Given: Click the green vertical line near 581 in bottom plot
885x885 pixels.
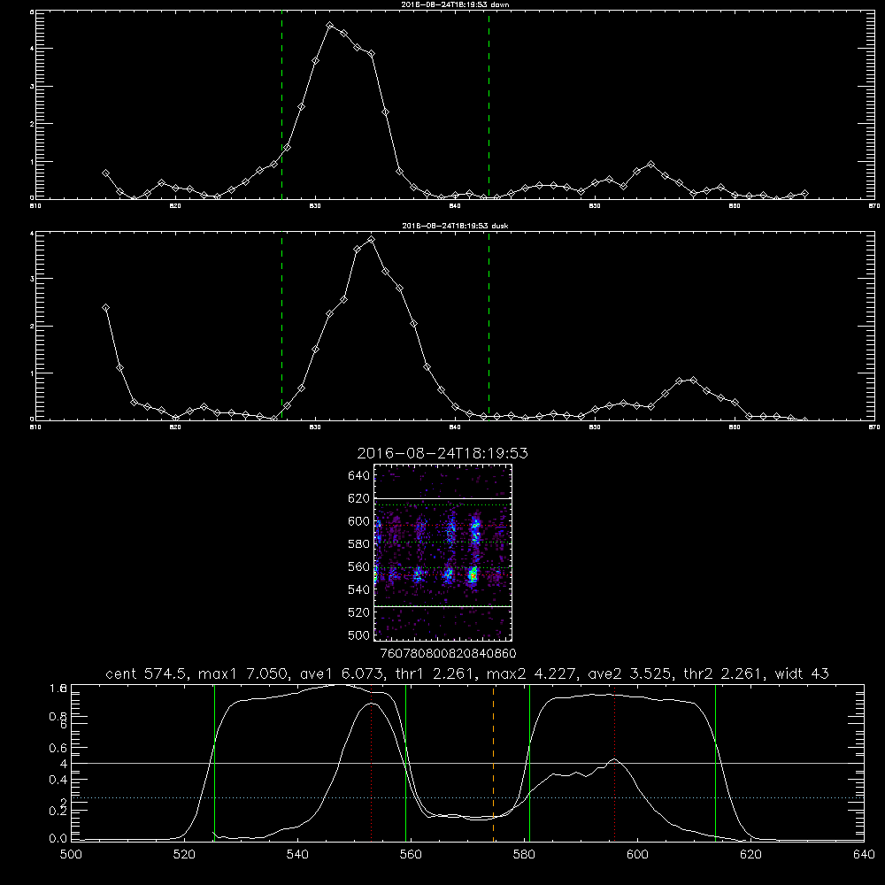Looking at the screenshot, I should (529, 762).
